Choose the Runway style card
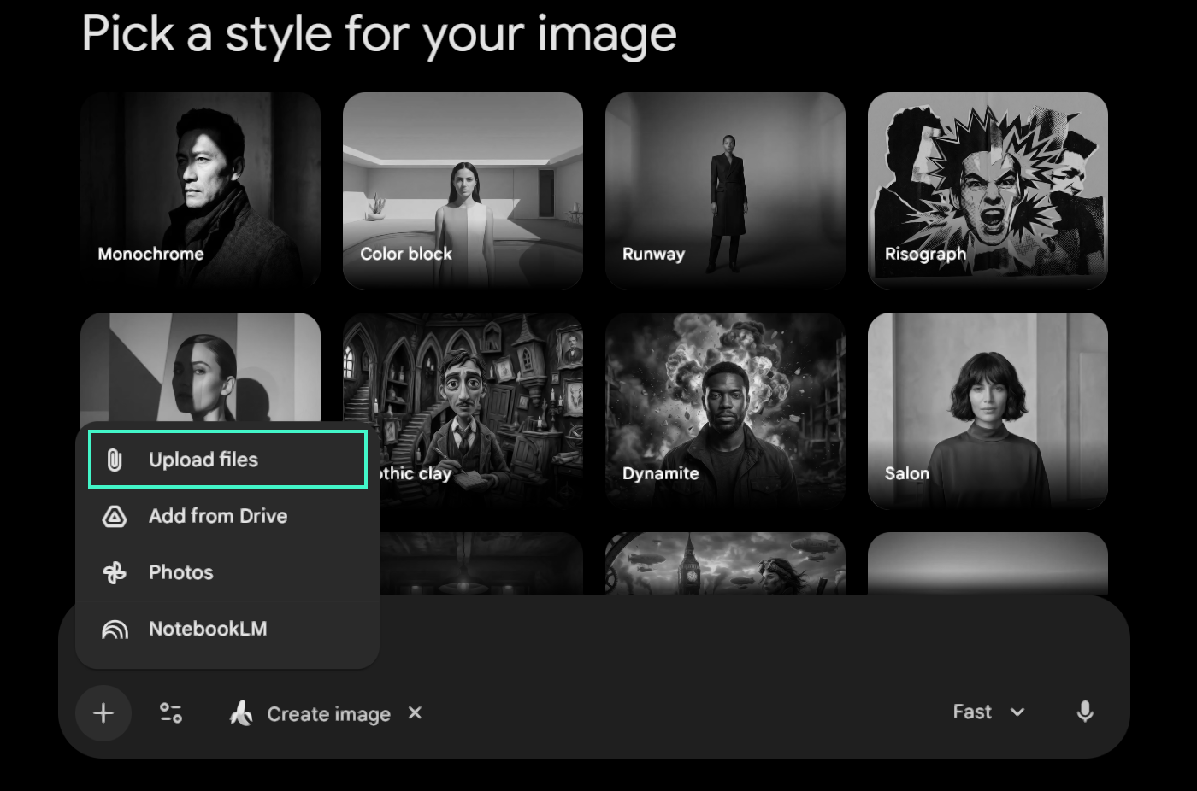Image resolution: width=1197 pixels, height=791 pixels. pyautogui.click(x=725, y=190)
